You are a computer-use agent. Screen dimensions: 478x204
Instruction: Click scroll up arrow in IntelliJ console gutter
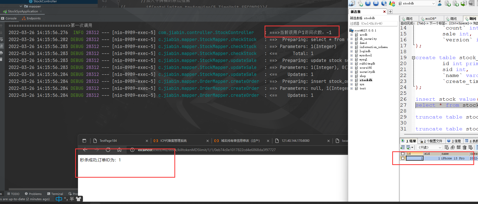tap(1, 26)
